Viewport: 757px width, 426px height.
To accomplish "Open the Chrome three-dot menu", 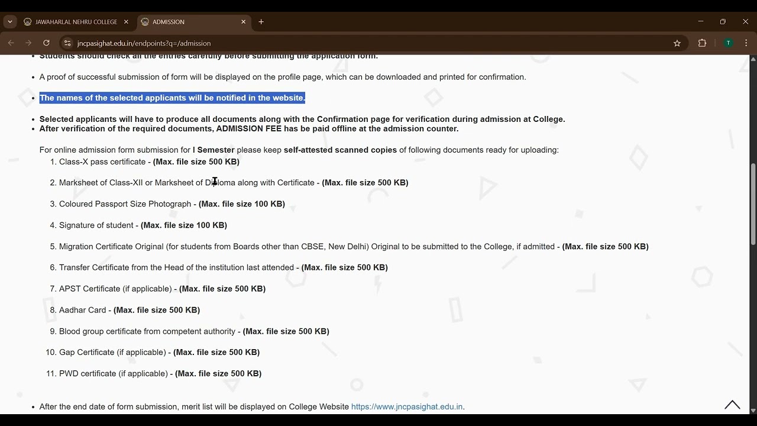I will pos(746,43).
